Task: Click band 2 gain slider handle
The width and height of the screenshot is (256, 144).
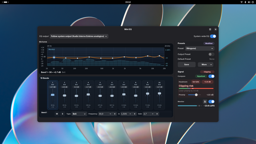Action: coord(64,95)
